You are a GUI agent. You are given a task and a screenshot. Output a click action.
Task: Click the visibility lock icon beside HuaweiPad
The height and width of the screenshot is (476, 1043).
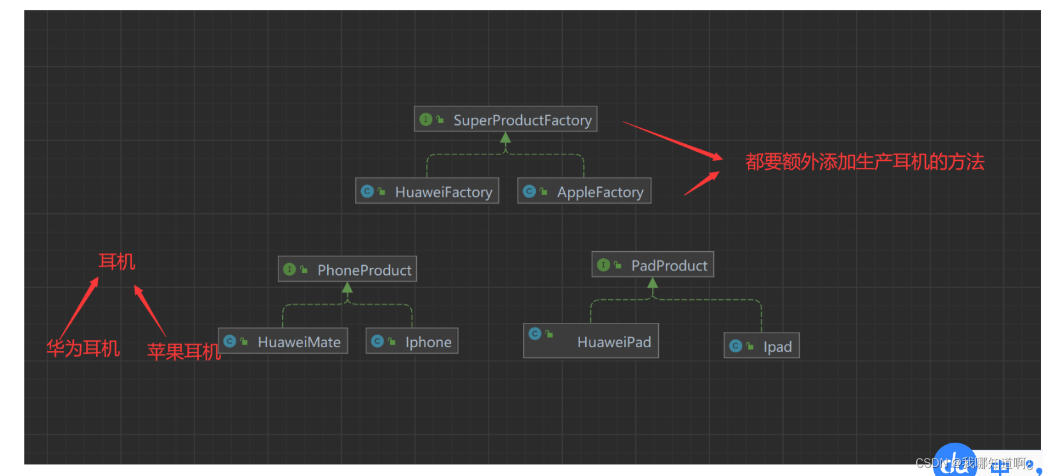tap(549, 334)
